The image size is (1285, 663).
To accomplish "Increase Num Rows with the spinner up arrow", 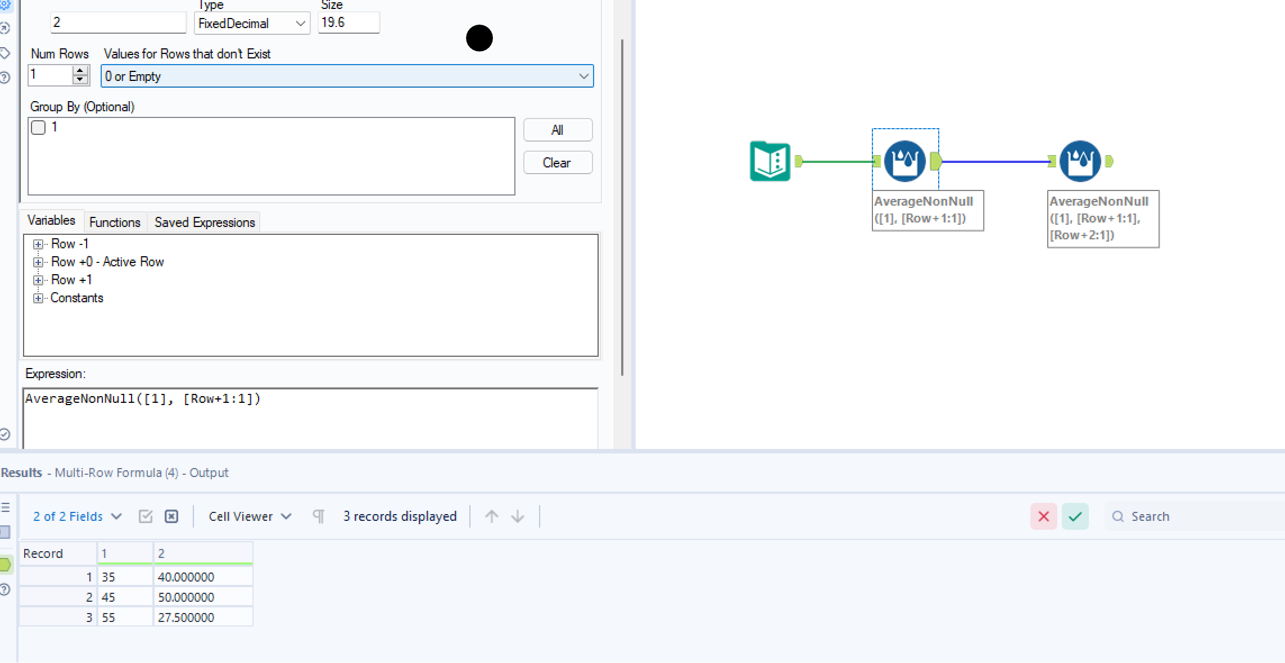I will pos(80,71).
